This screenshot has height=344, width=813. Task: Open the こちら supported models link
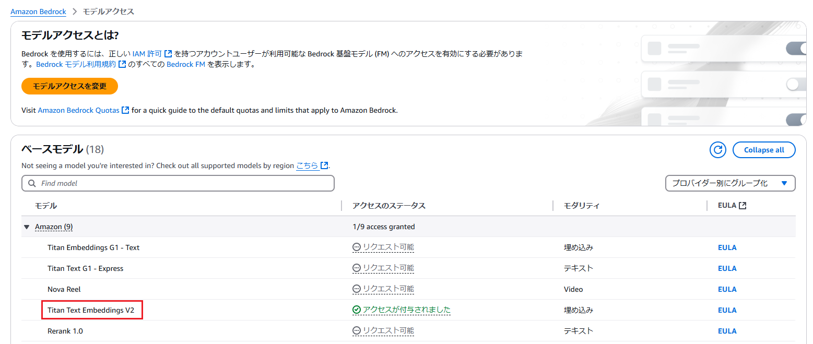click(x=307, y=165)
